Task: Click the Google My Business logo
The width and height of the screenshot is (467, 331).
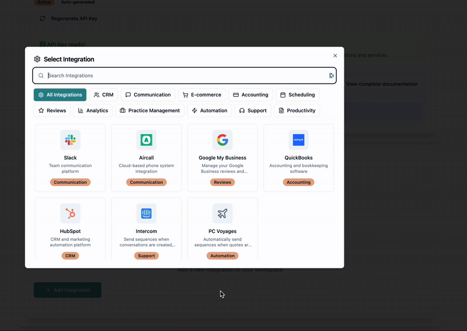Action: point(222,140)
